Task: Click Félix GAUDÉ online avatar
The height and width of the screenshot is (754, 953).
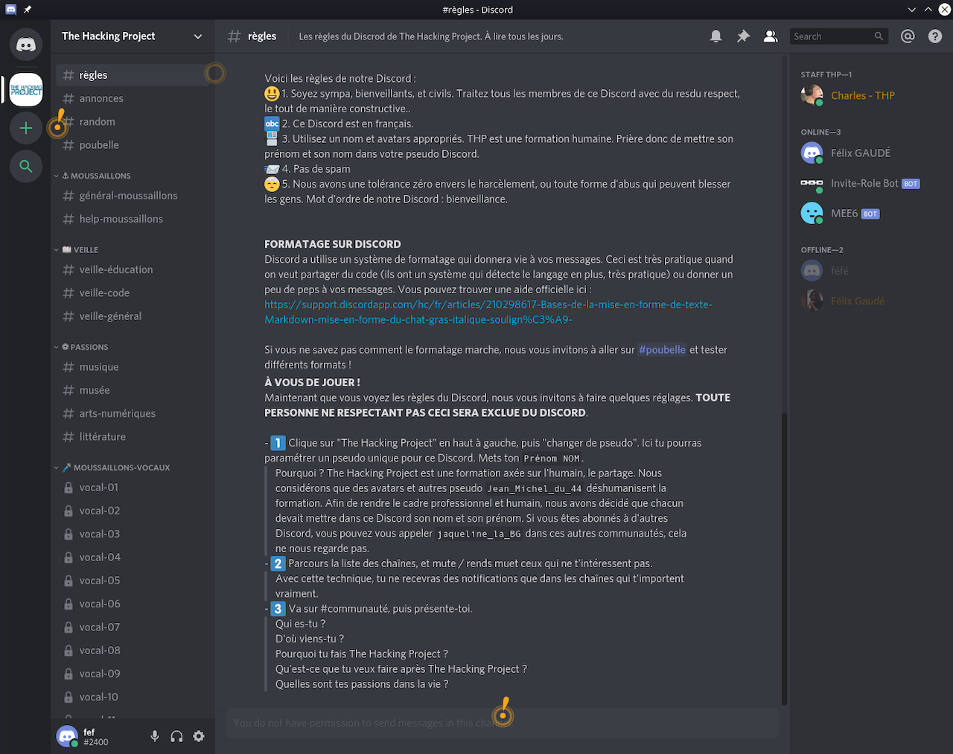Action: pos(812,153)
